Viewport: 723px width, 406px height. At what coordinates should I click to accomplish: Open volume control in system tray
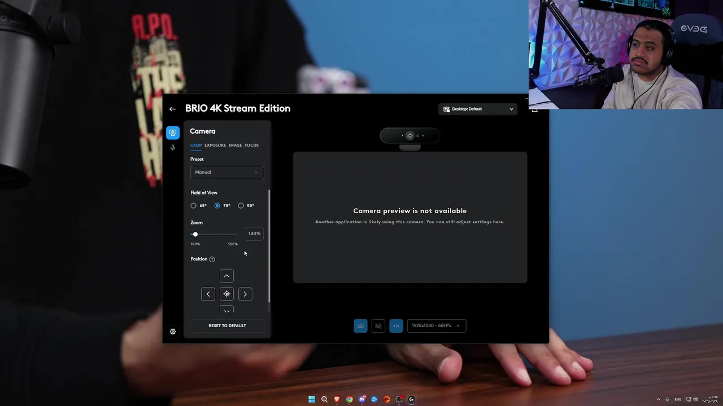tap(695, 399)
